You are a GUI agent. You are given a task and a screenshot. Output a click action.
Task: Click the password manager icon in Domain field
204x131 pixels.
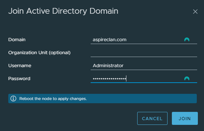click(187, 40)
